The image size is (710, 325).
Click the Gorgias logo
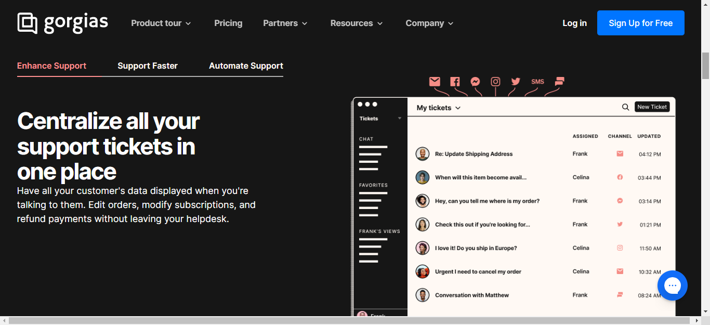[x=63, y=23]
